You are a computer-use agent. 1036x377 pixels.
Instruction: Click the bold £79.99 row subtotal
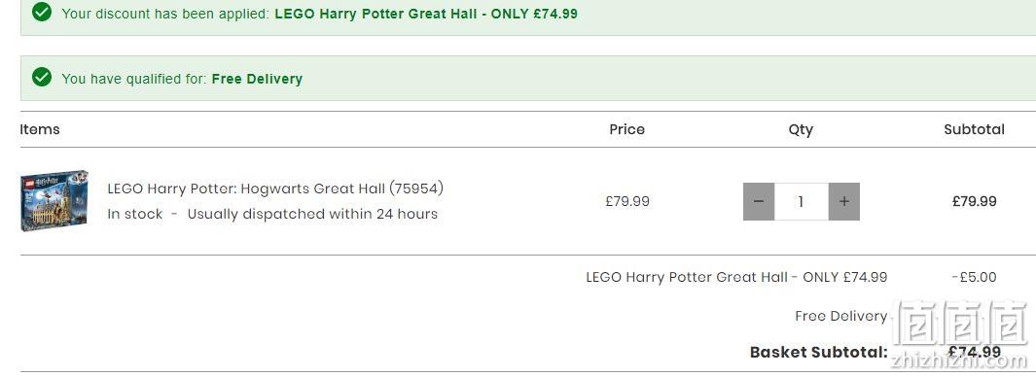pos(975,201)
